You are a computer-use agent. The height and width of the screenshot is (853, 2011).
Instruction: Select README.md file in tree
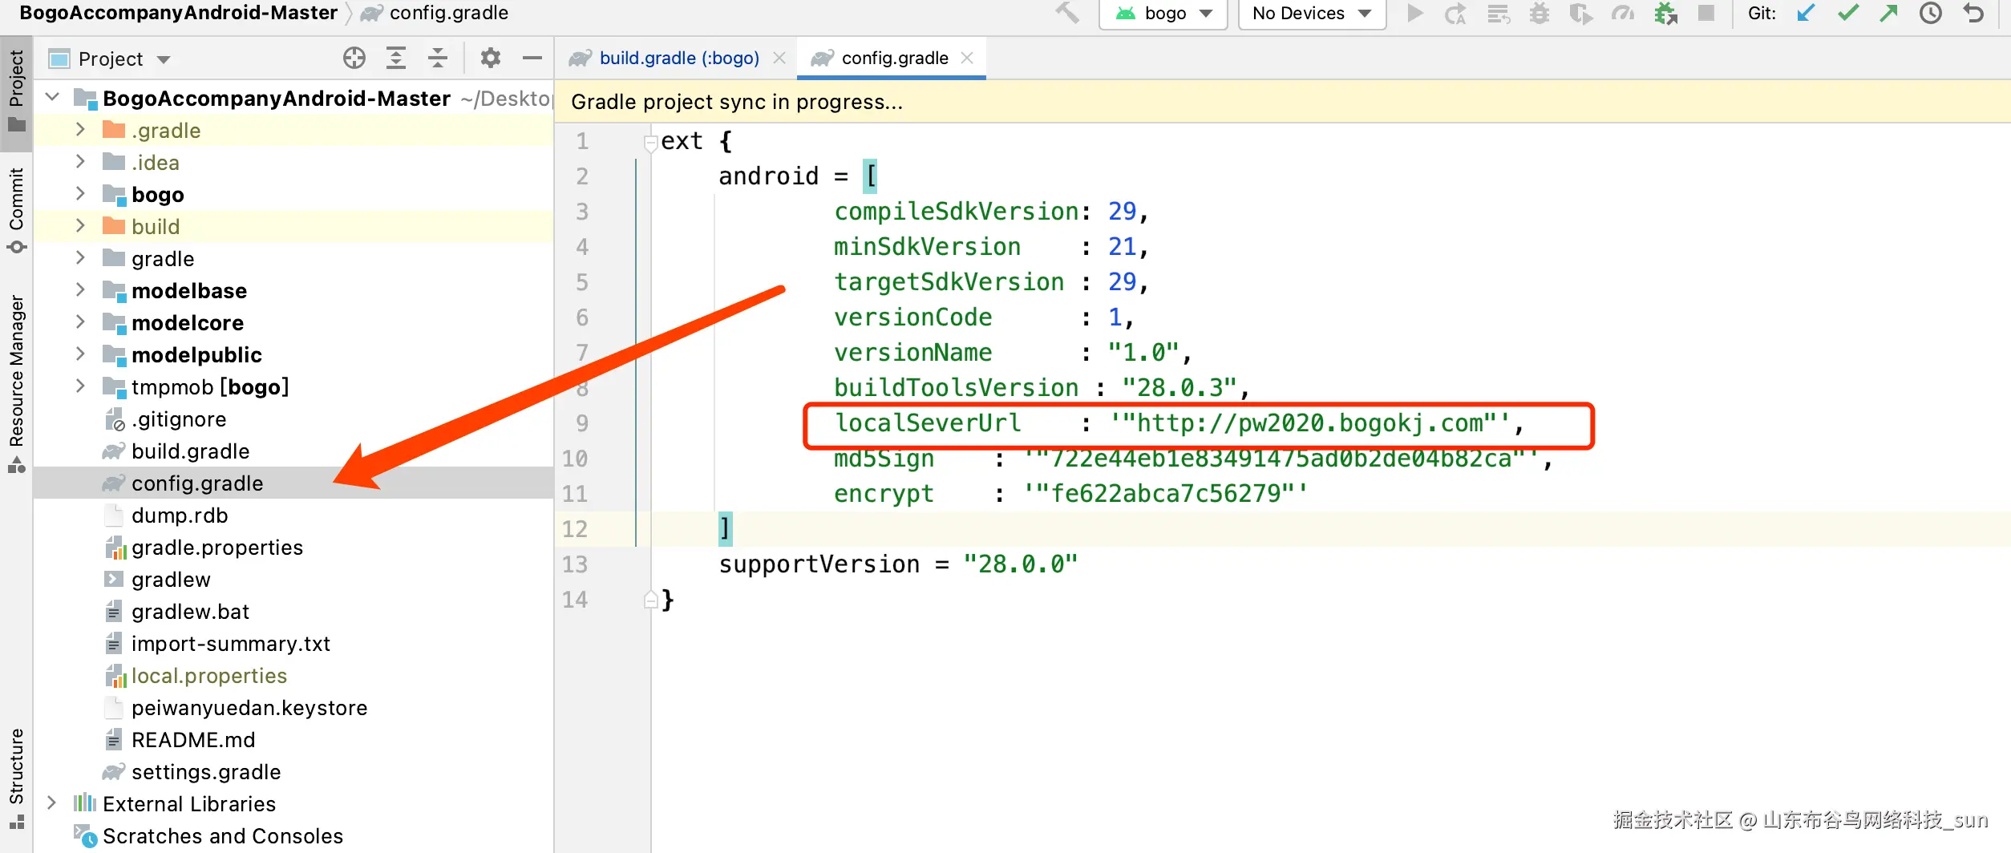point(293,740)
